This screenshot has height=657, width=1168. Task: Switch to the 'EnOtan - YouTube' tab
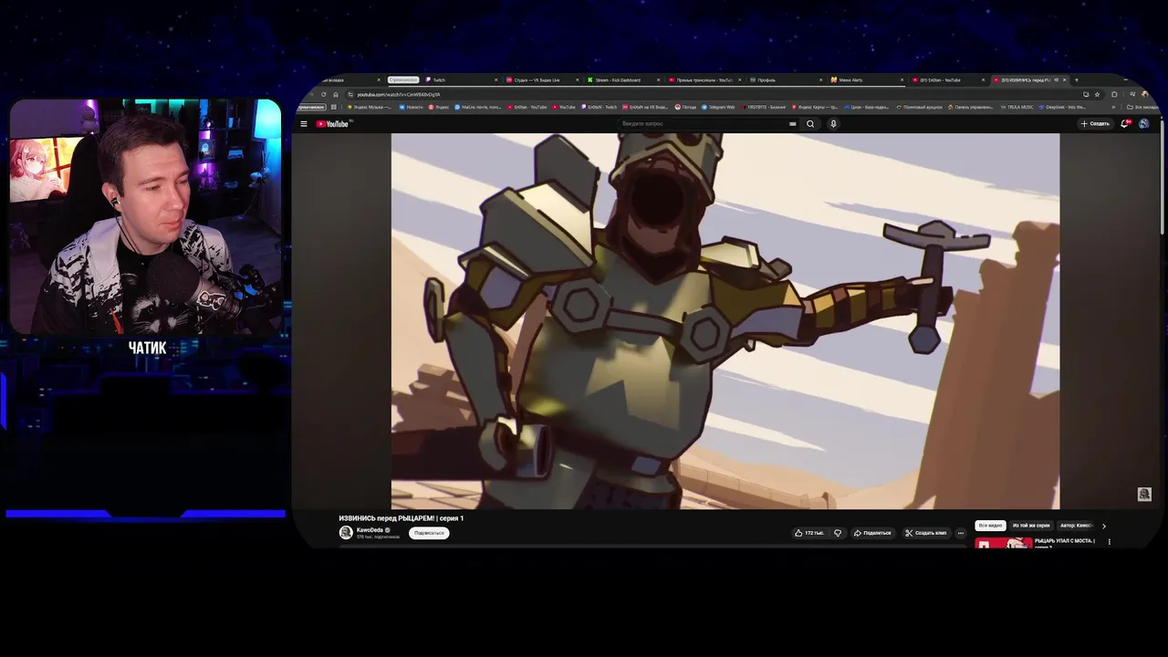coord(946,79)
